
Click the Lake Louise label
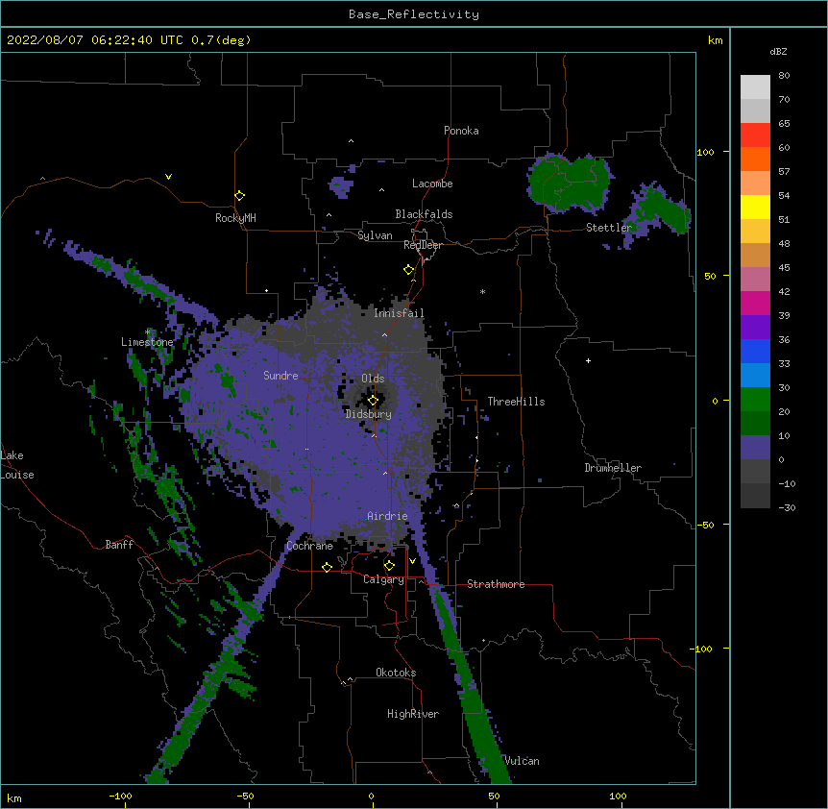click(17, 465)
